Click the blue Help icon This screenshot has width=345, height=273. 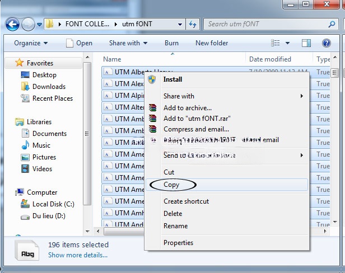click(327, 43)
